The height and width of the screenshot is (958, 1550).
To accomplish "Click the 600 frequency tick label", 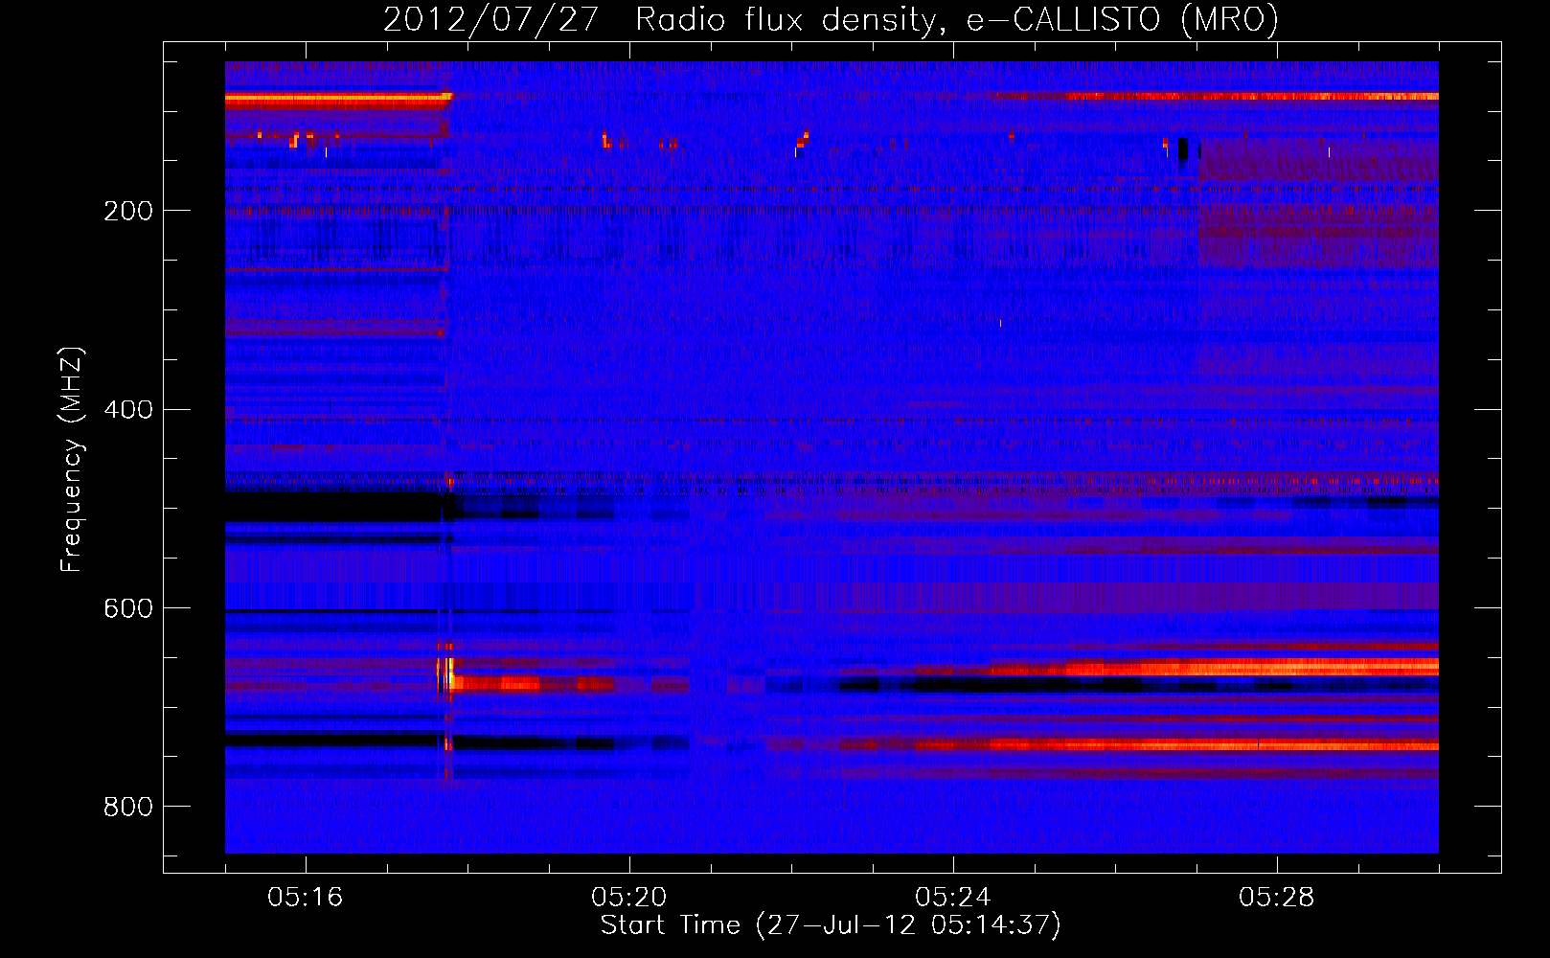I will [127, 608].
